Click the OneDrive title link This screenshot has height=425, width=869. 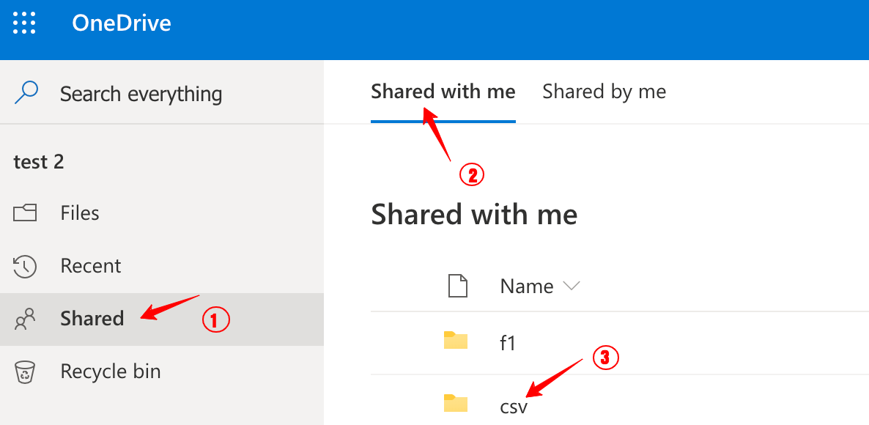[122, 23]
